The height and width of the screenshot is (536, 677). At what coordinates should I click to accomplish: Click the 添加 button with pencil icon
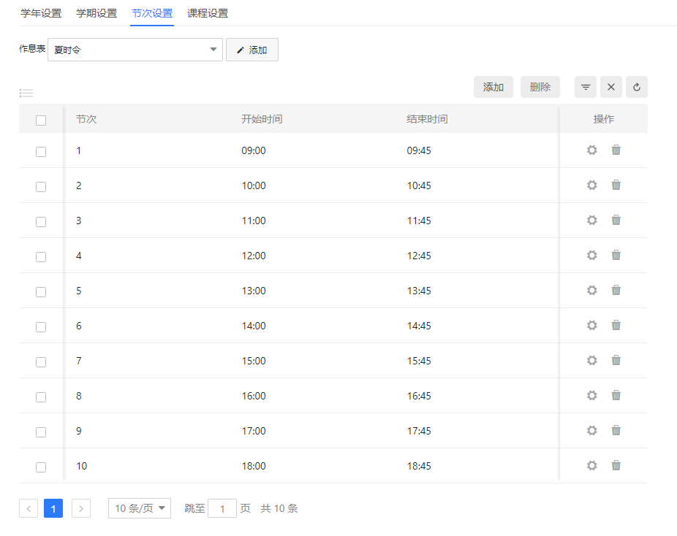[252, 50]
